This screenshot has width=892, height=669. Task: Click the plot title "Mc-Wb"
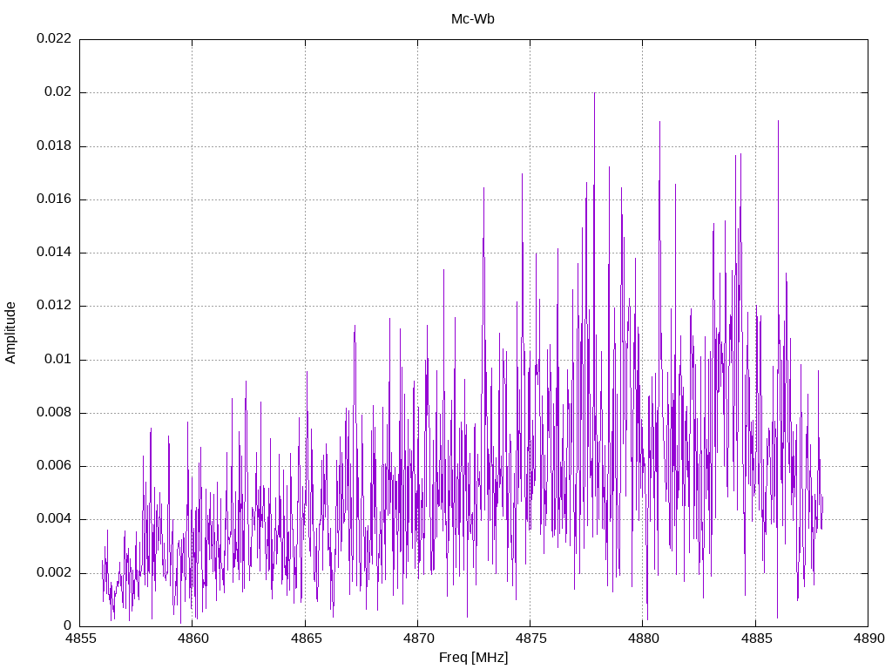(x=472, y=19)
